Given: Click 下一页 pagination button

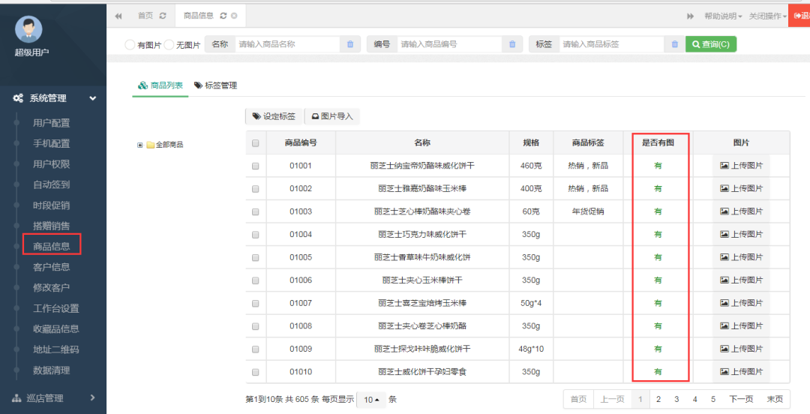Looking at the screenshot, I should click(x=741, y=399).
